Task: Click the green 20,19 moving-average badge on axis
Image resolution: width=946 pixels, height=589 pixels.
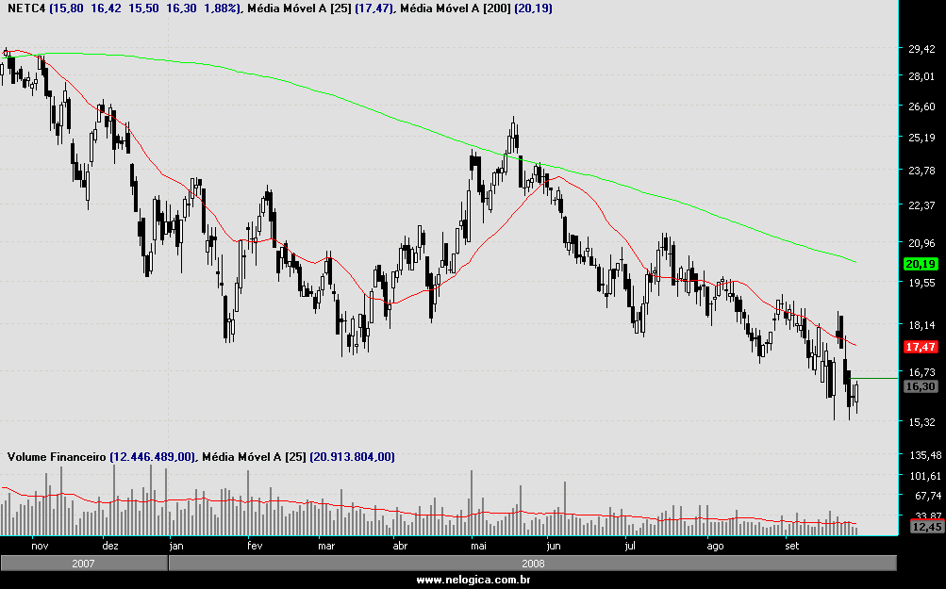Action: click(x=921, y=264)
